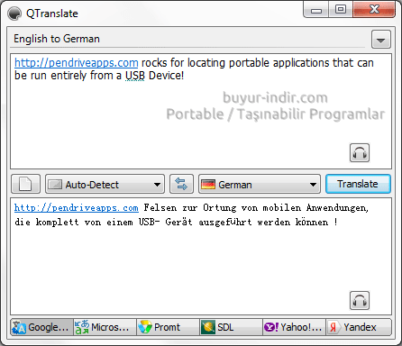The width and height of the screenshot is (402, 346).
Task: Click the word 'USB' in source text
Action: (x=135, y=76)
